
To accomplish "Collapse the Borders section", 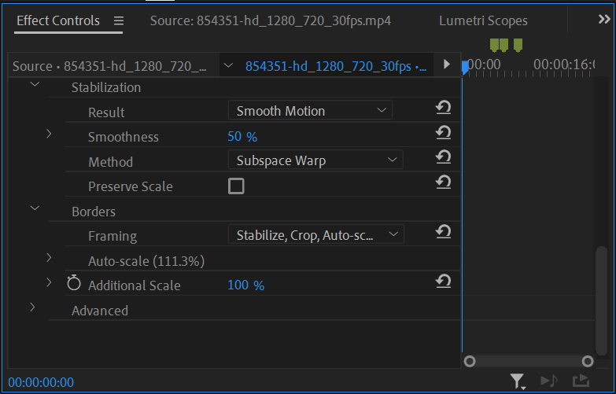I will [x=35, y=209].
